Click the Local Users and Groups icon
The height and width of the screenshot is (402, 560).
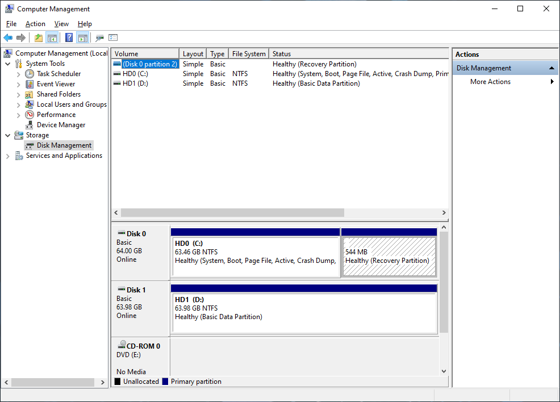pyautogui.click(x=30, y=104)
